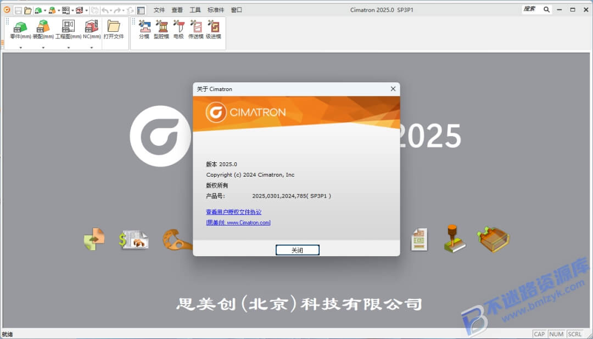Open dropdown beside small new assembly icon
Image resolution: width=593 pixels, height=339 pixels.
point(59,10)
